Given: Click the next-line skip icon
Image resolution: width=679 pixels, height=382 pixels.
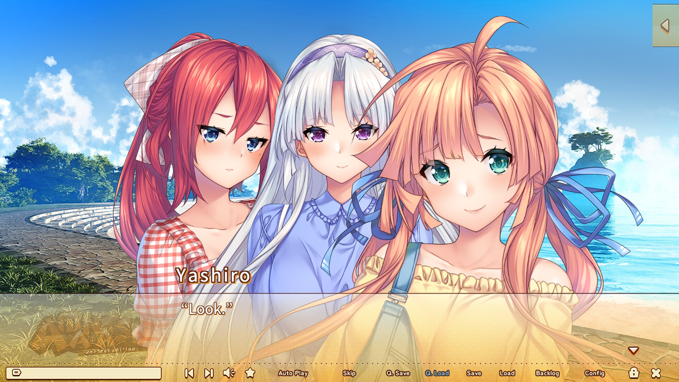Looking at the screenshot, I should 209,372.
